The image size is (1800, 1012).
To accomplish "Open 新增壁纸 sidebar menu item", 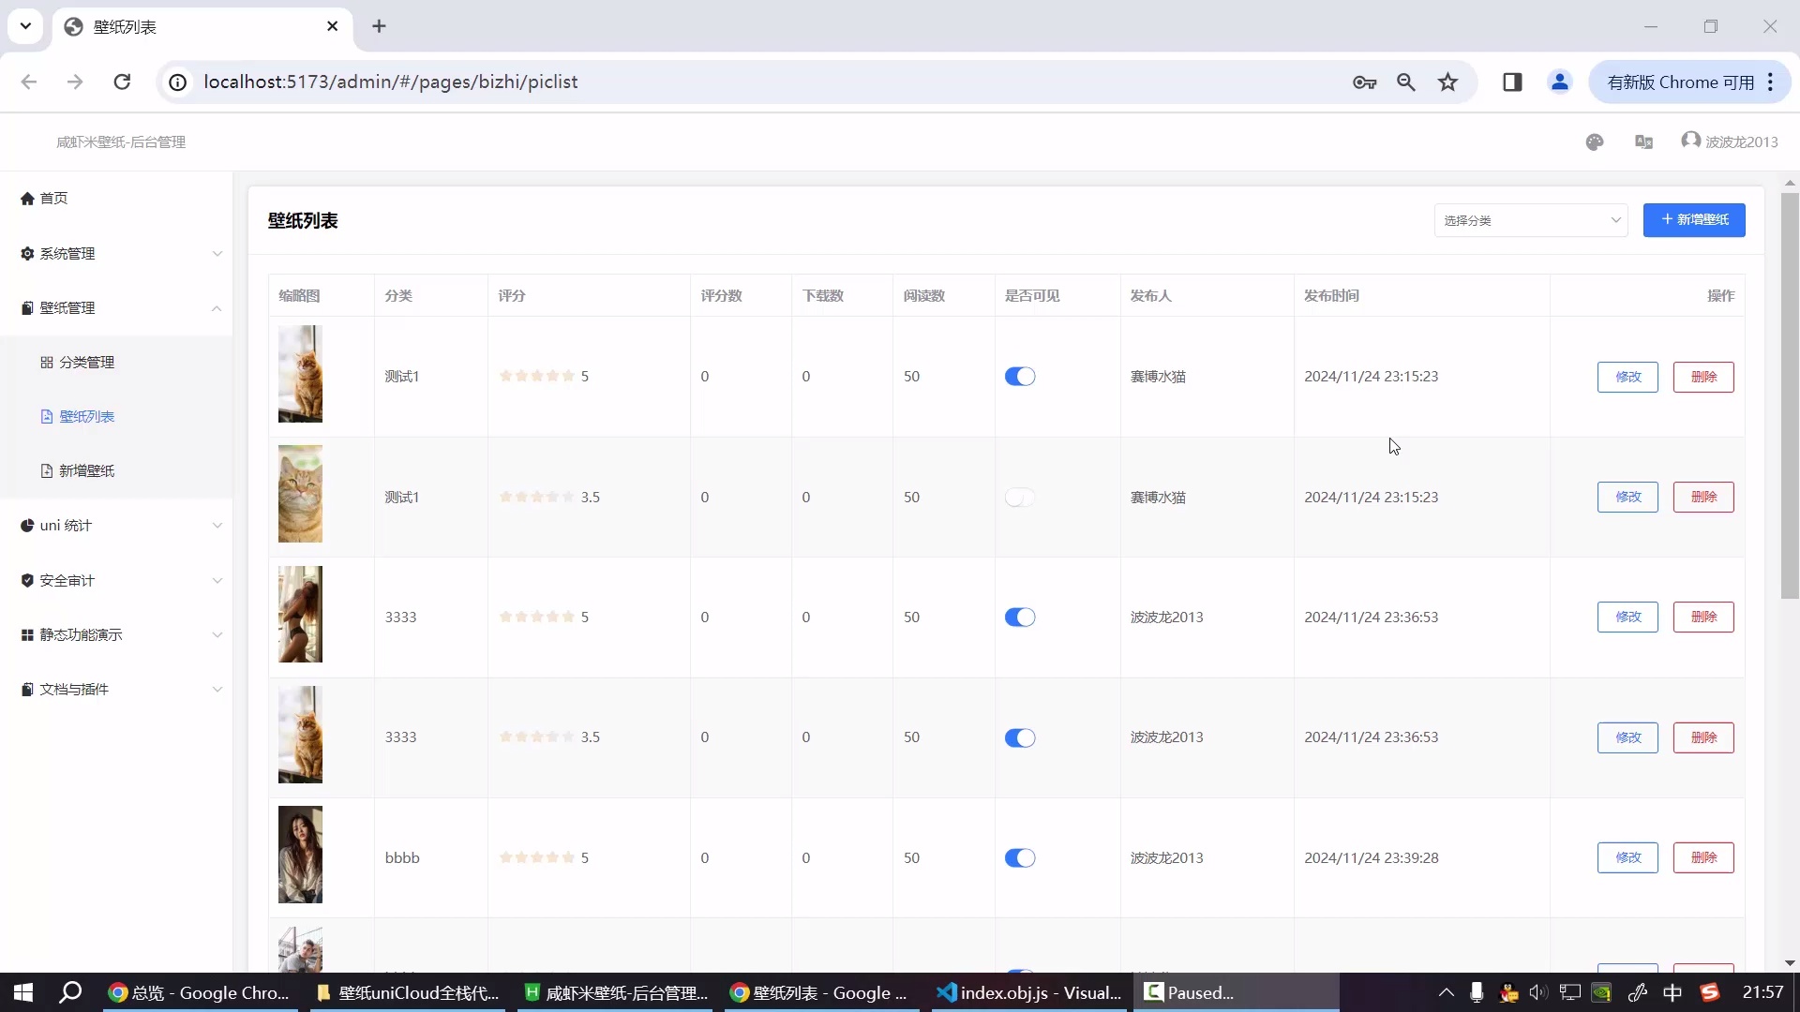I will 86,471.
